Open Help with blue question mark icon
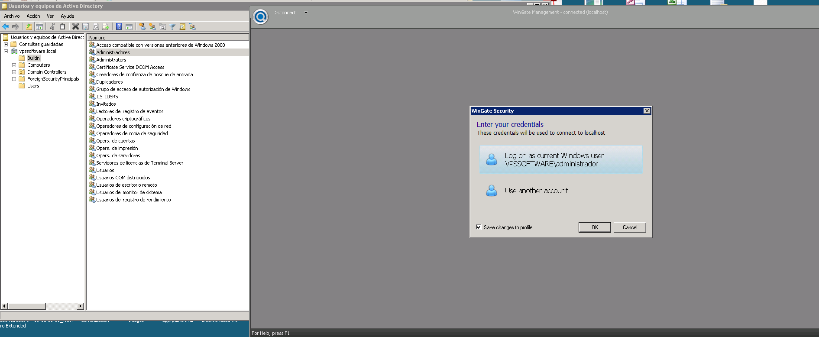Screen dimensions: 819x337 point(119,27)
